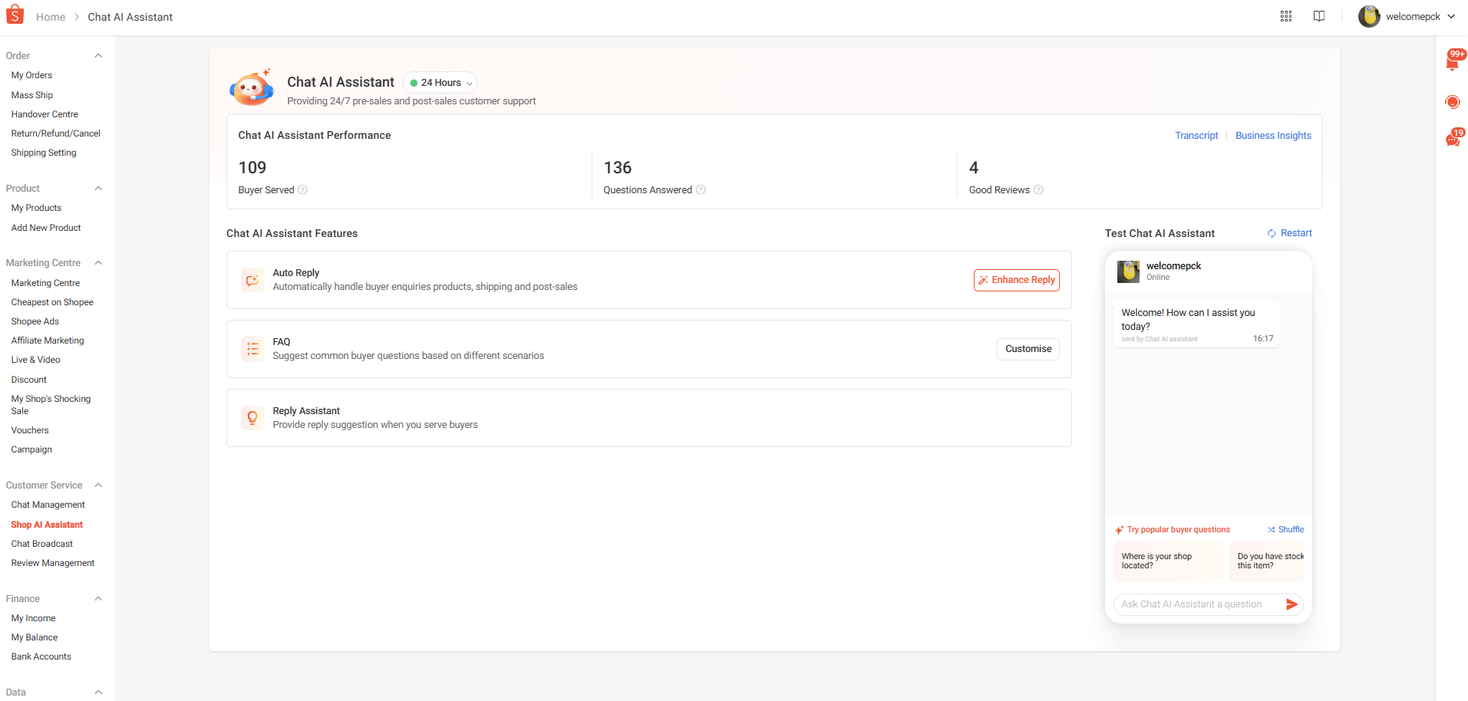This screenshot has width=1468, height=701.
Task: Click the Auto Reply feature icon
Action: point(252,280)
